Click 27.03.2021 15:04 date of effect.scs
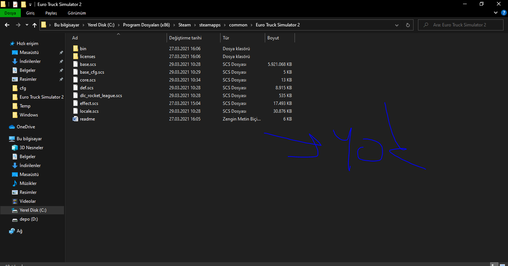This screenshot has height=266, width=508. (x=185, y=103)
